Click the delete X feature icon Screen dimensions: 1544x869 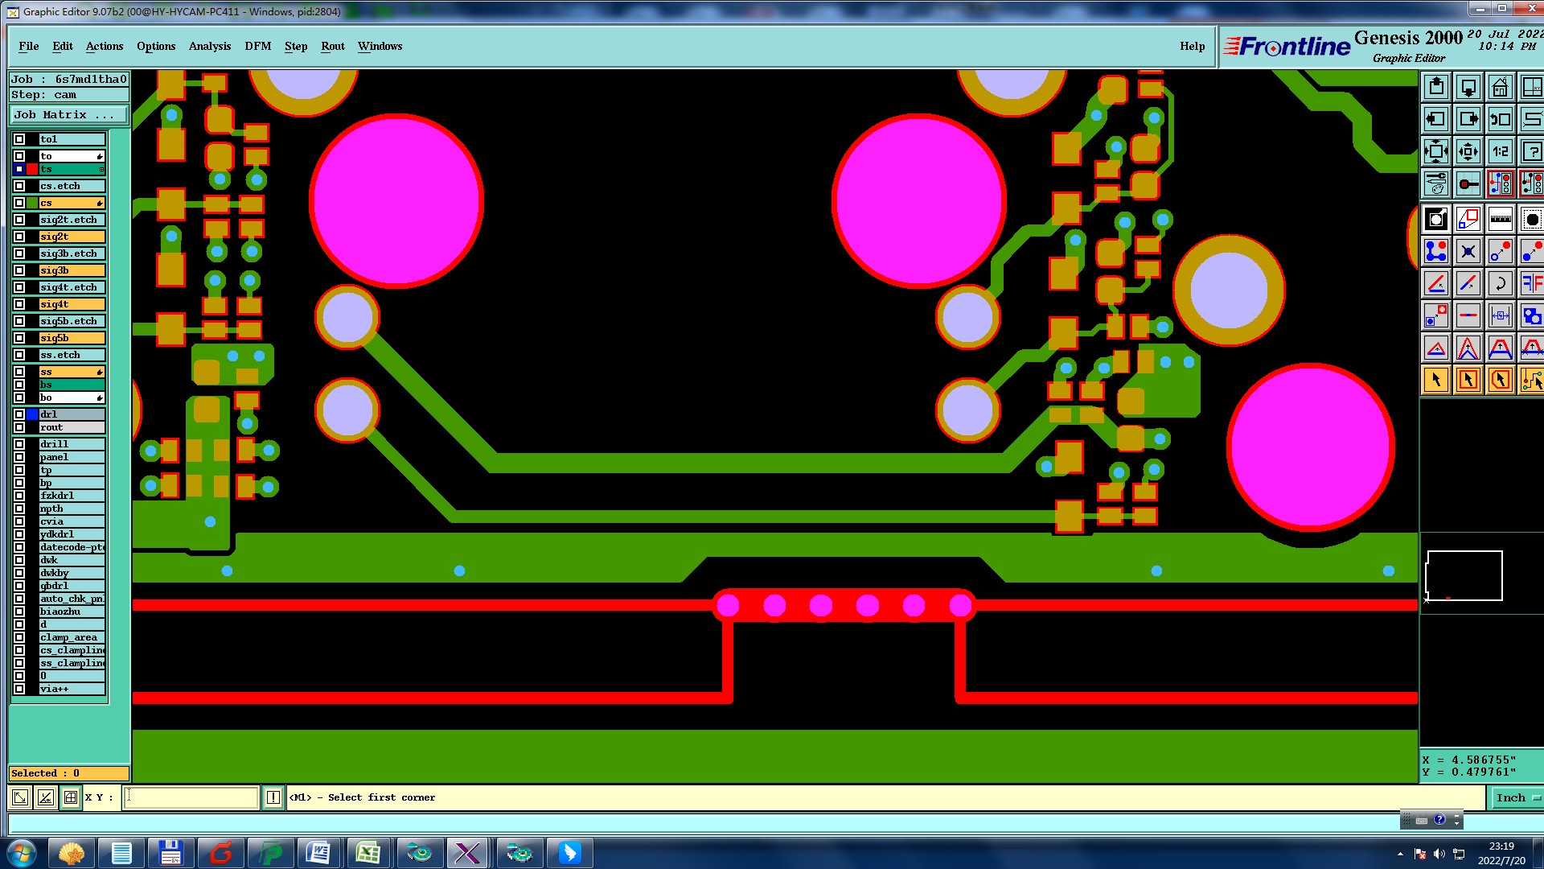point(1468,252)
